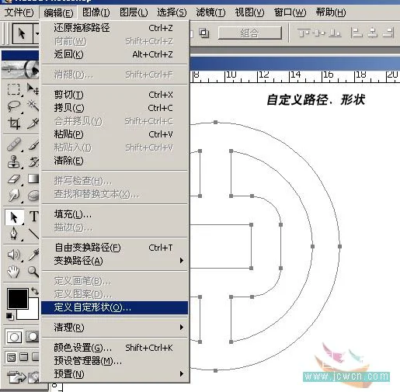The height and width of the screenshot is (392, 400).
Task: Select the Lasso tool
Action: pyautogui.click(x=13, y=106)
